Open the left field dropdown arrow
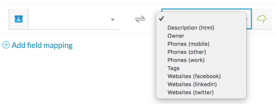Viewport: 276px width, 104px height. tap(112, 19)
